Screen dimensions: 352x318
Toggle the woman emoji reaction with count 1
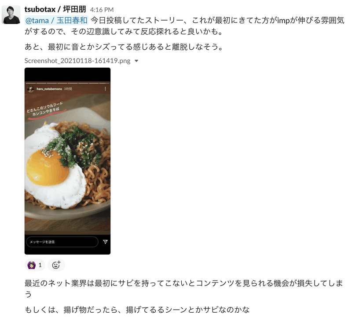[x=35, y=265]
